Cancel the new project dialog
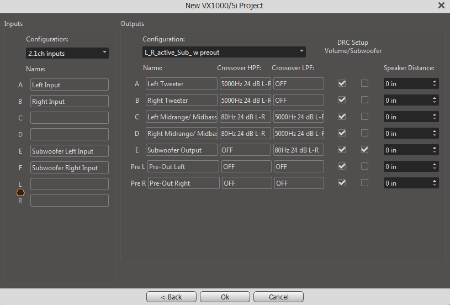Screen dimensions: 450x305 pos(278,297)
